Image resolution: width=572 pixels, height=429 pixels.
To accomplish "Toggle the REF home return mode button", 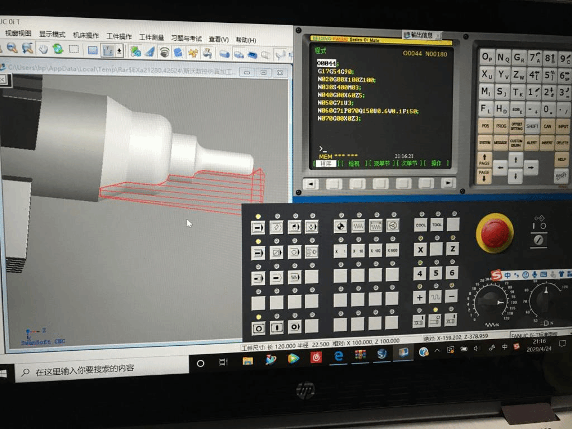I will point(340,226).
